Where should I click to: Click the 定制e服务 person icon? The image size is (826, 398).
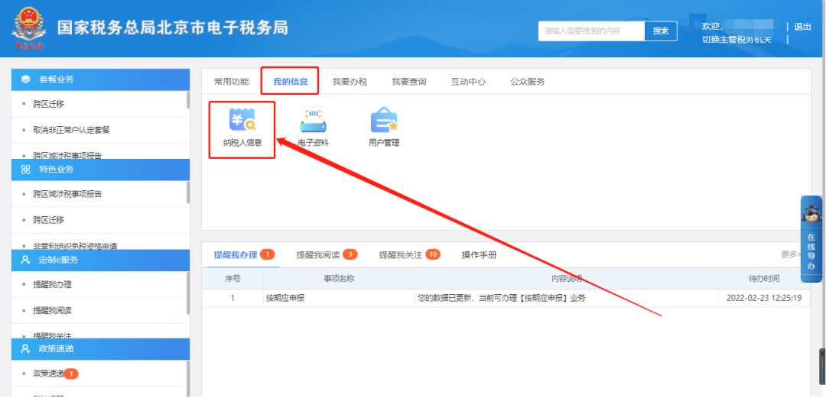25,260
